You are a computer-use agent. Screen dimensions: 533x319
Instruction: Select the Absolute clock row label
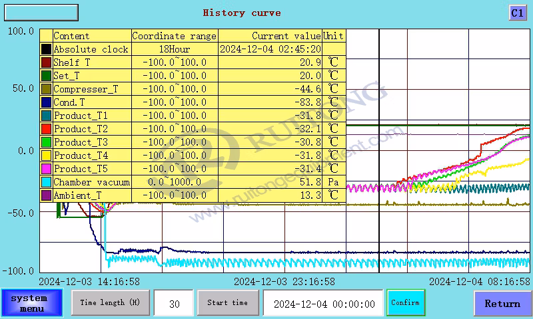pyautogui.click(x=91, y=49)
